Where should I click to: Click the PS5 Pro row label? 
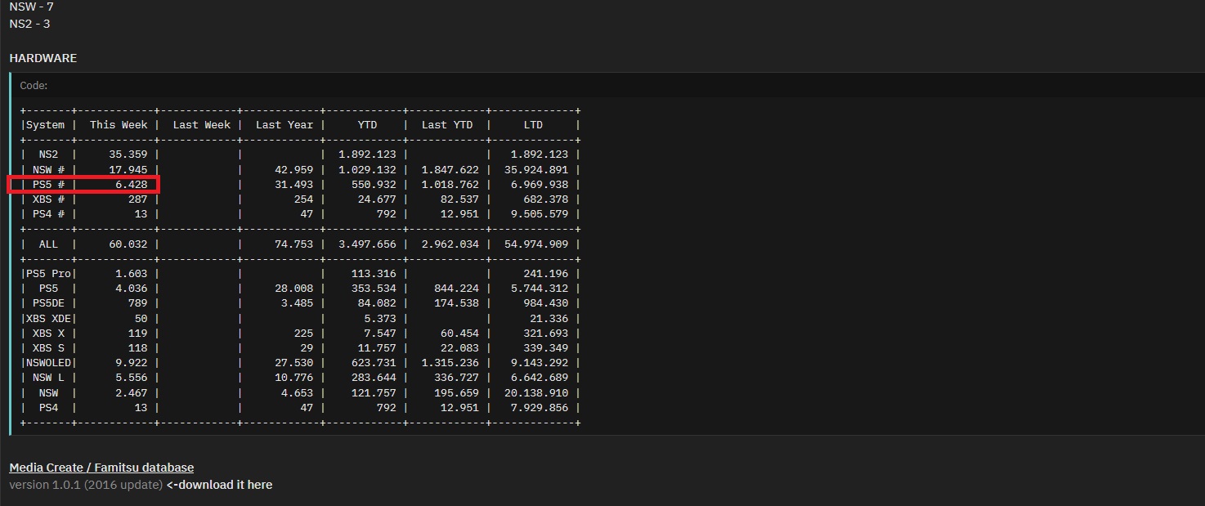[48, 274]
